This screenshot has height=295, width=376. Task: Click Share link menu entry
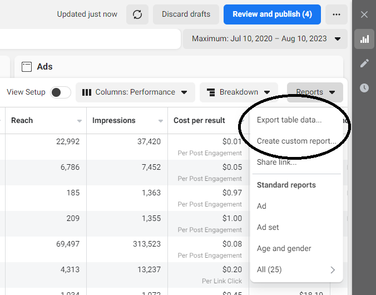[276, 162]
